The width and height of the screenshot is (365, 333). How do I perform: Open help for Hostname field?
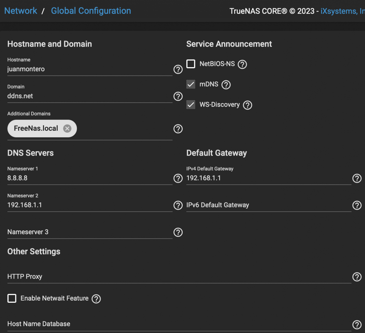tap(178, 69)
